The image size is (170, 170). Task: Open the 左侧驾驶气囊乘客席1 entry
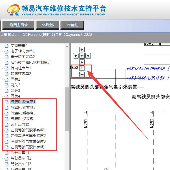(28, 130)
